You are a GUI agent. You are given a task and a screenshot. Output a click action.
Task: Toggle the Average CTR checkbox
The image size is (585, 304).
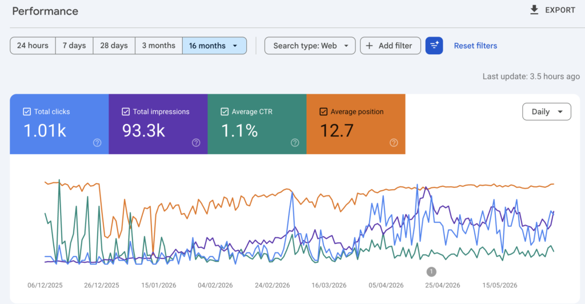point(225,111)
